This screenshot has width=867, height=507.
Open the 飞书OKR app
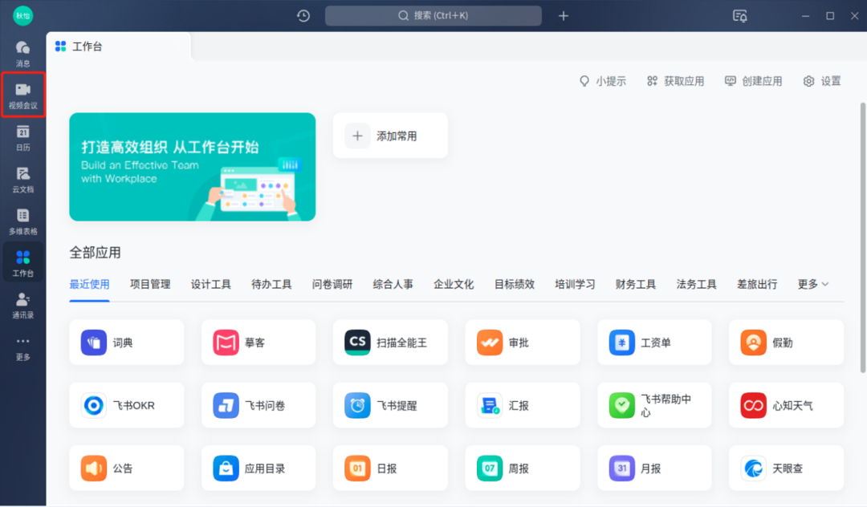point(126,405)
